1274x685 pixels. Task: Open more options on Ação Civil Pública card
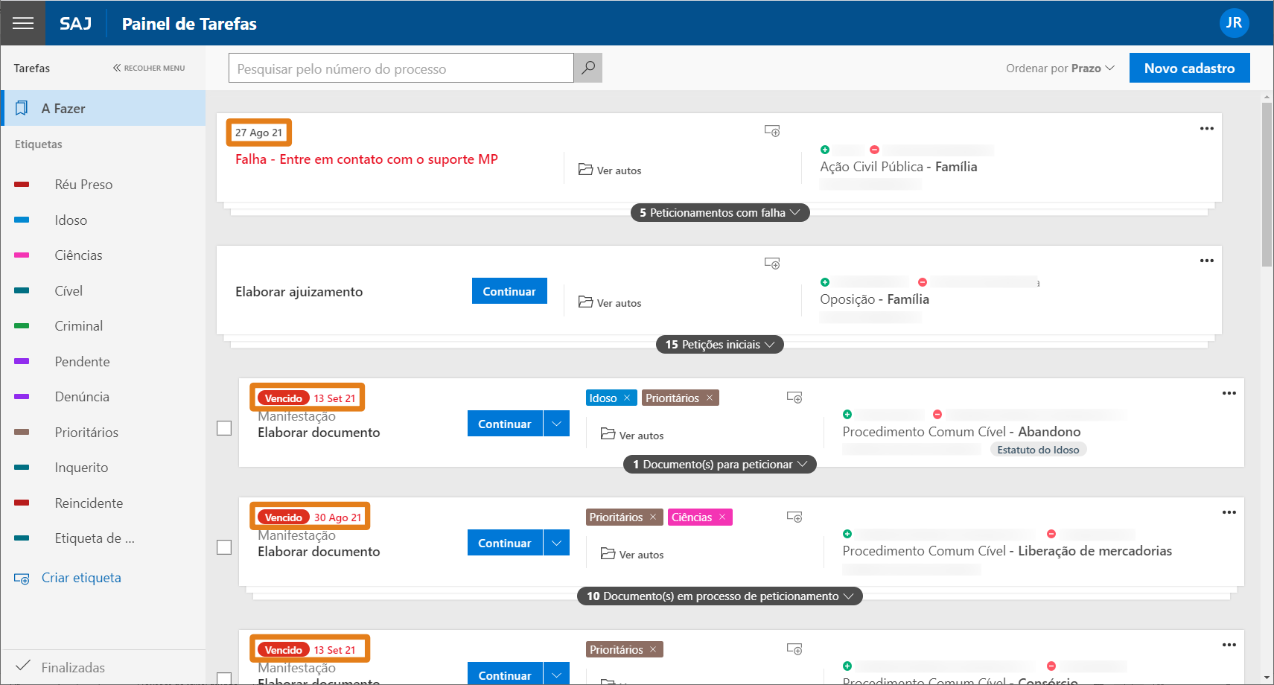point(1206,129)
